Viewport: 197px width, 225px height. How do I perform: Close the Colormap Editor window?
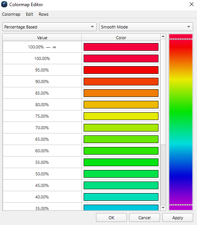coord(191,4)
